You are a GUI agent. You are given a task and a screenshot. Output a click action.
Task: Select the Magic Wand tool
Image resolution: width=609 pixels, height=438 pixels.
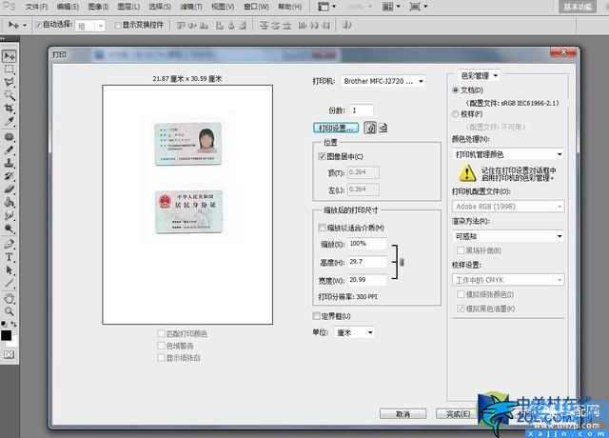[x=9, y=95]
